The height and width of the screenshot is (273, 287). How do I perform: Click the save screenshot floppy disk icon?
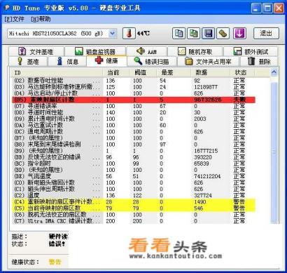[x=209, y=33]
